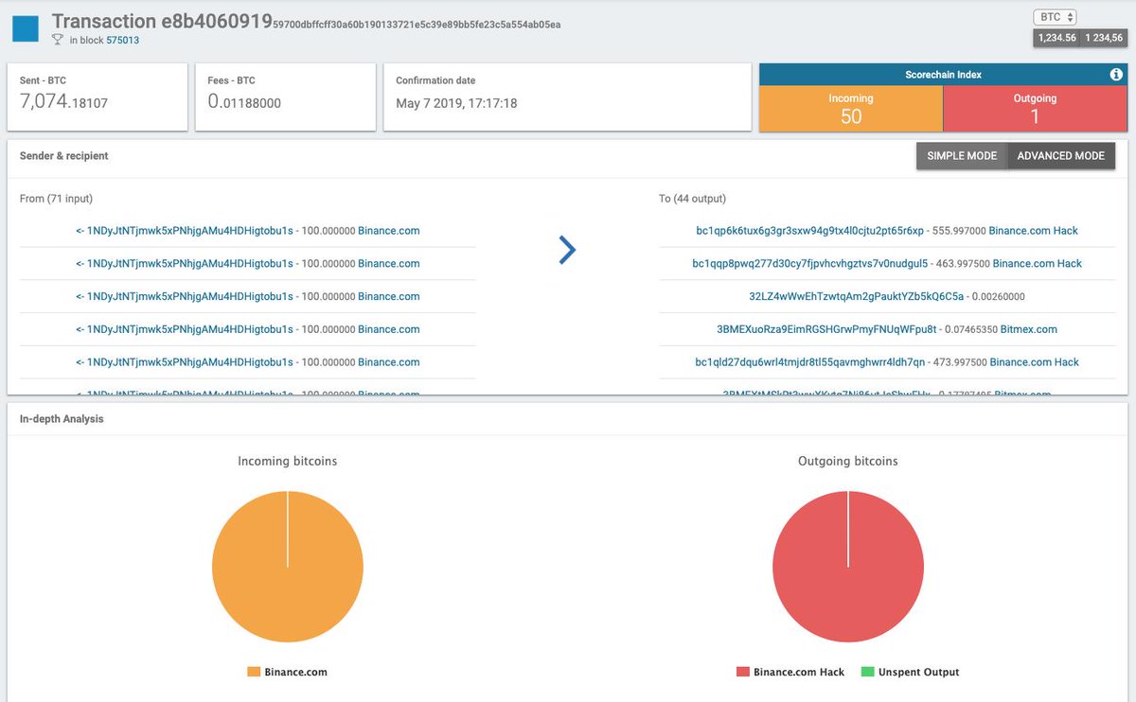Select the 1 234,56 number format
Screen dimensions: 1136x702
[x=1103, y=38]
